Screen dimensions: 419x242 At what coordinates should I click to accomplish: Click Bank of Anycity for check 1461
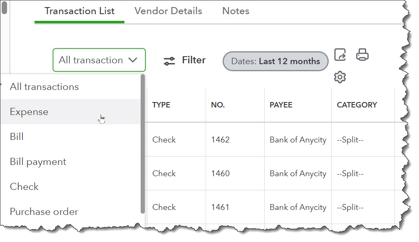coord(298,207)
